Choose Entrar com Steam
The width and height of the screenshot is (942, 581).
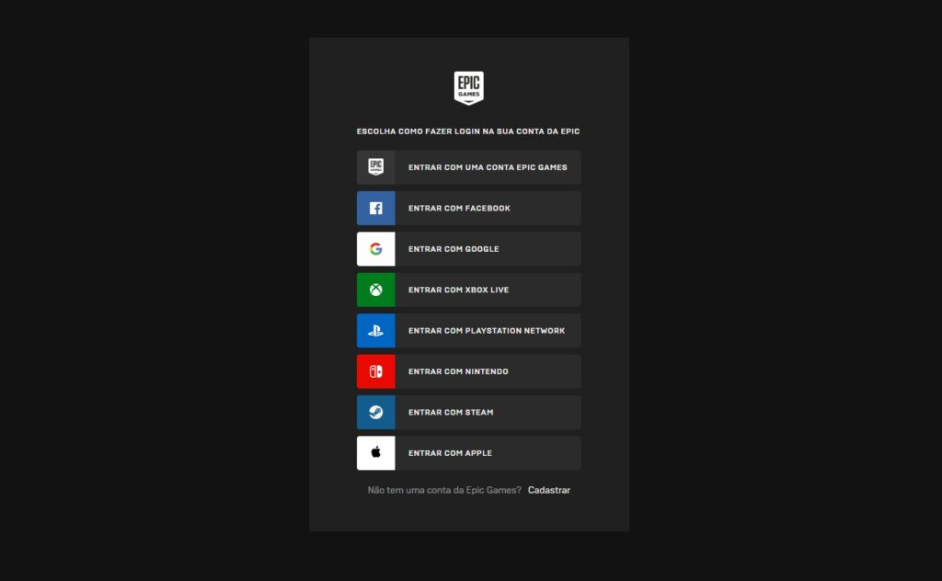(468, 413)
